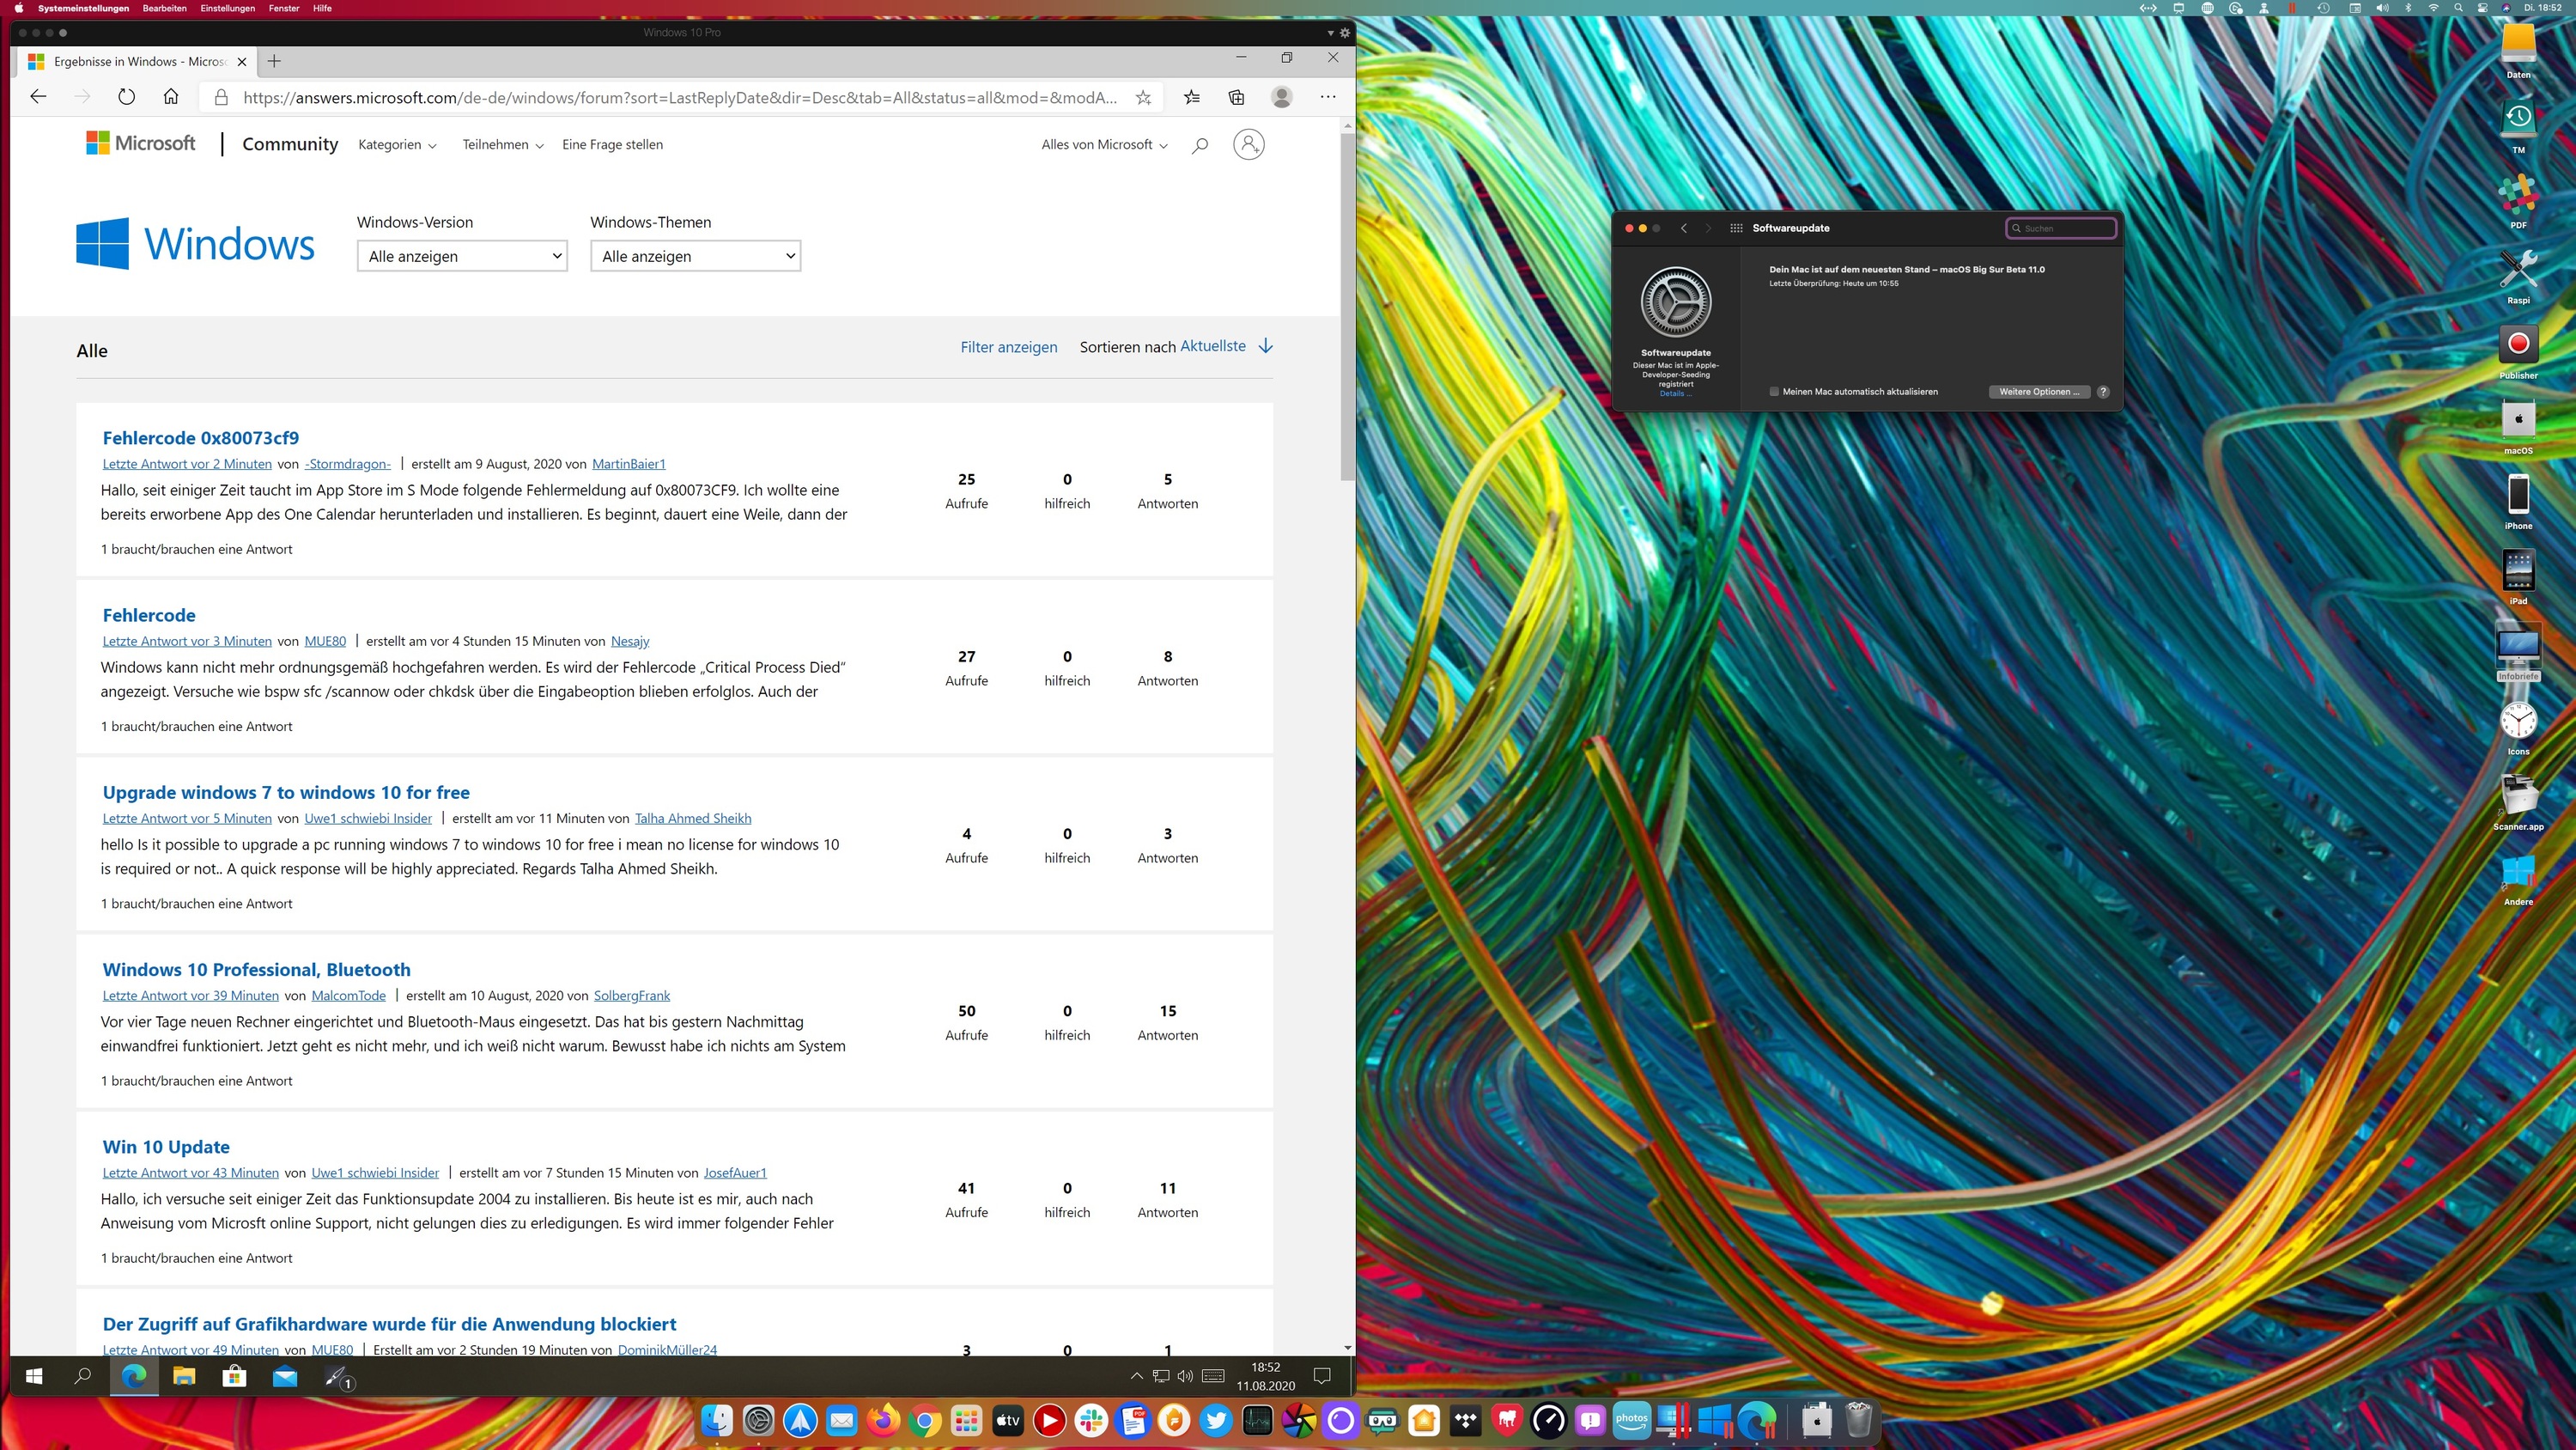Open the 'Win 10 Update' thread
The height and width of the screenshot is (1450, 2576).
(166, 1147)
